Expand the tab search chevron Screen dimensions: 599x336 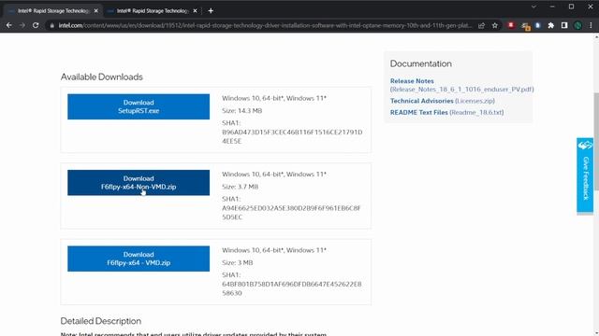click(533, 7)
